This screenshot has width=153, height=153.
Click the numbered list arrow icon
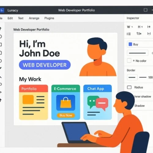point(139,33)
